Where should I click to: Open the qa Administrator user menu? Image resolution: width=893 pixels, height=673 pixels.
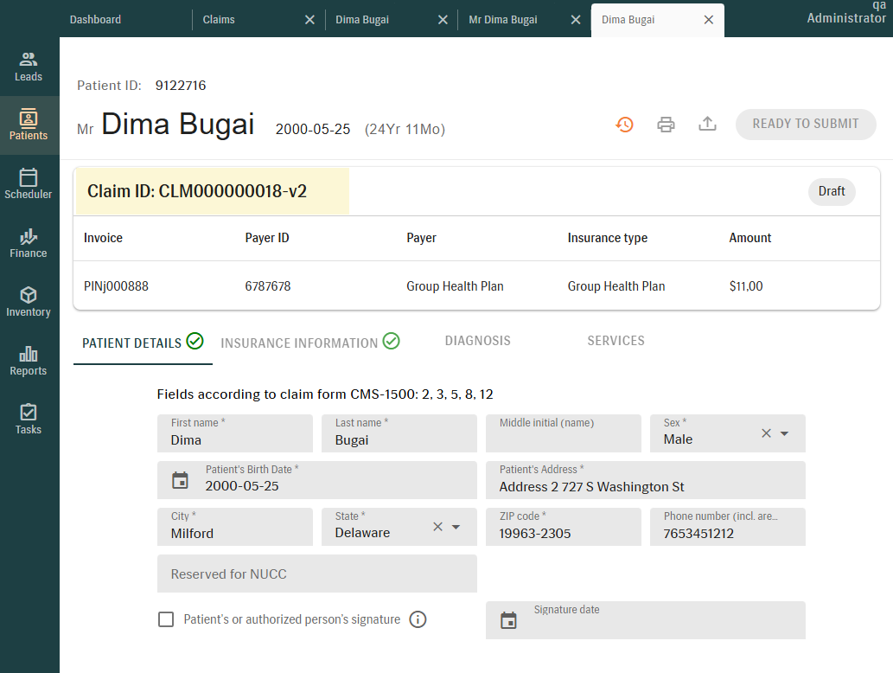tap(846, 12)
